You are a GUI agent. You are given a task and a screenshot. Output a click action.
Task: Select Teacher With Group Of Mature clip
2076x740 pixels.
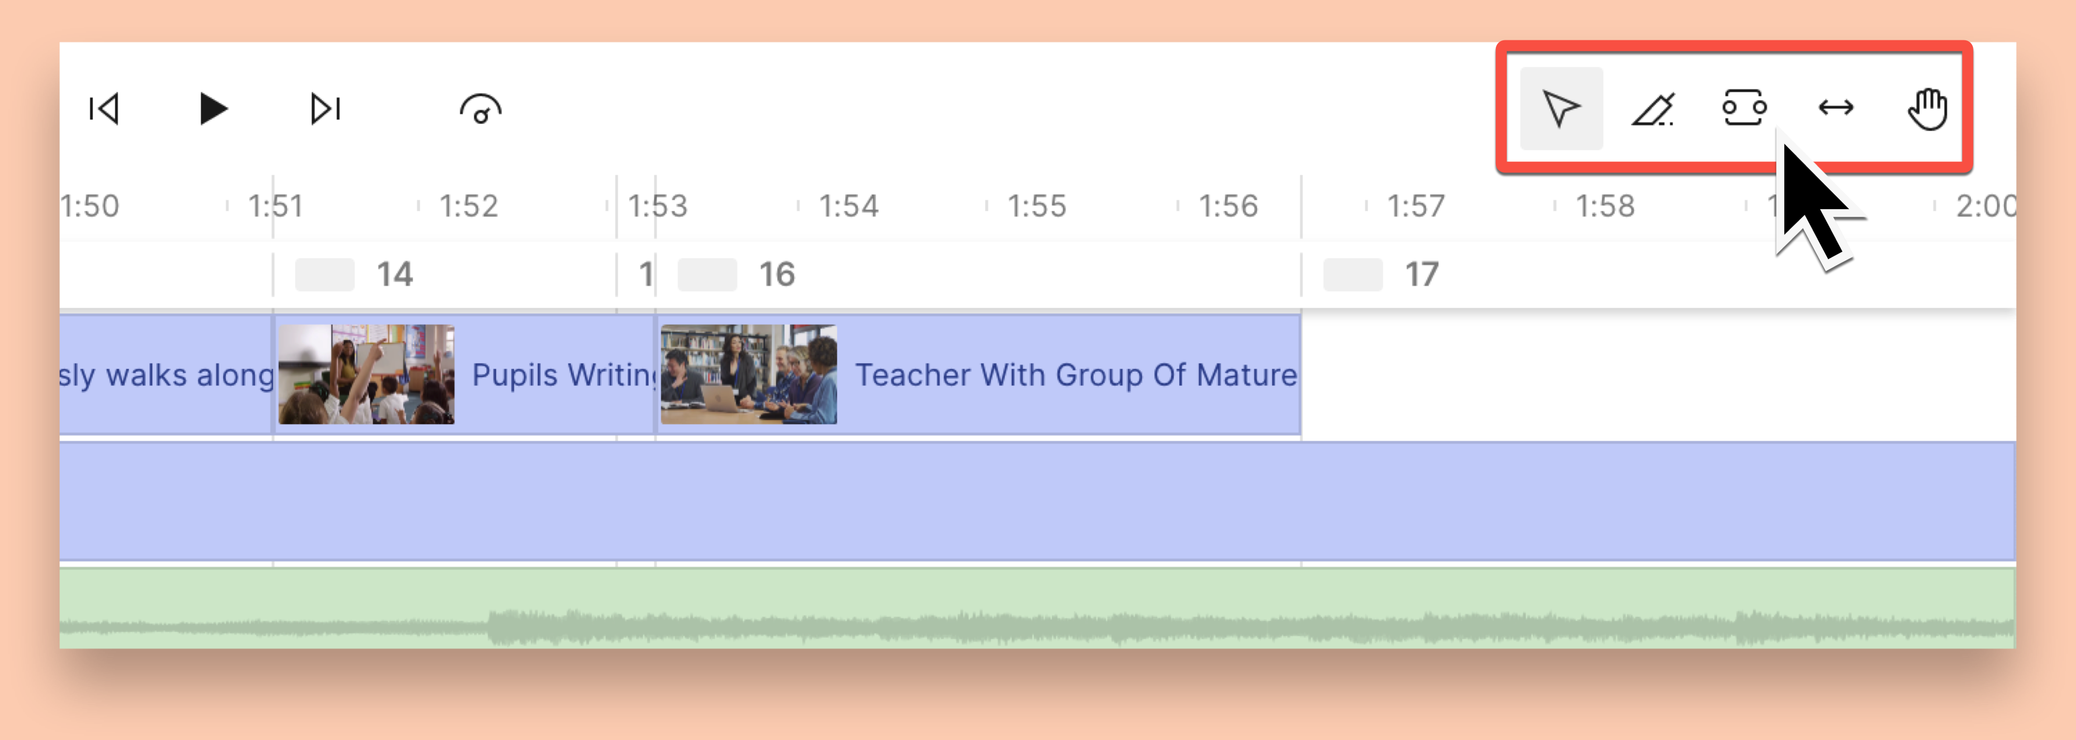click(978, 375)
